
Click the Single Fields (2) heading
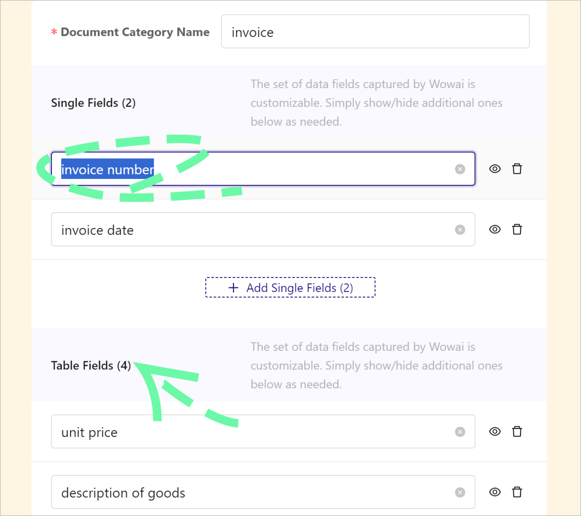point(93,103)
